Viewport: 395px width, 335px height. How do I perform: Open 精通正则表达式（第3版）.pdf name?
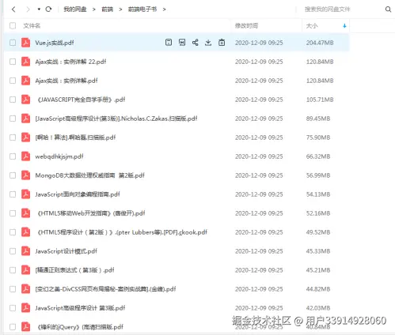click(x=74, y=270)
